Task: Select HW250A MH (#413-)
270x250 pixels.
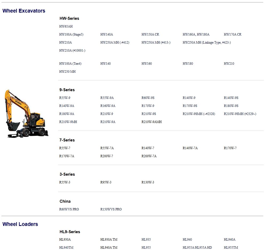Action: click(156, 43)
